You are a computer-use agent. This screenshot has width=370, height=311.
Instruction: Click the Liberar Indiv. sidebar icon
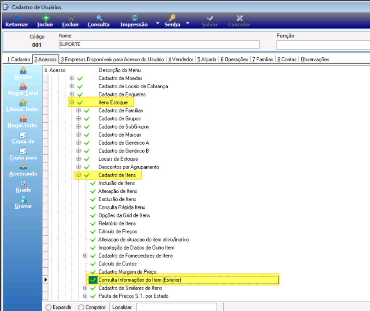(x=23, y=102)
